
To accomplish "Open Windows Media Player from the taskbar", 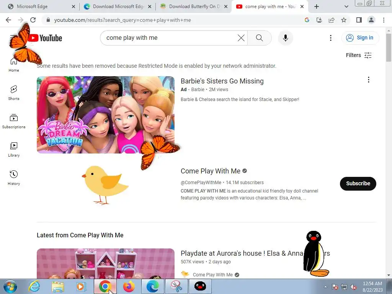I will click(81, 286).
